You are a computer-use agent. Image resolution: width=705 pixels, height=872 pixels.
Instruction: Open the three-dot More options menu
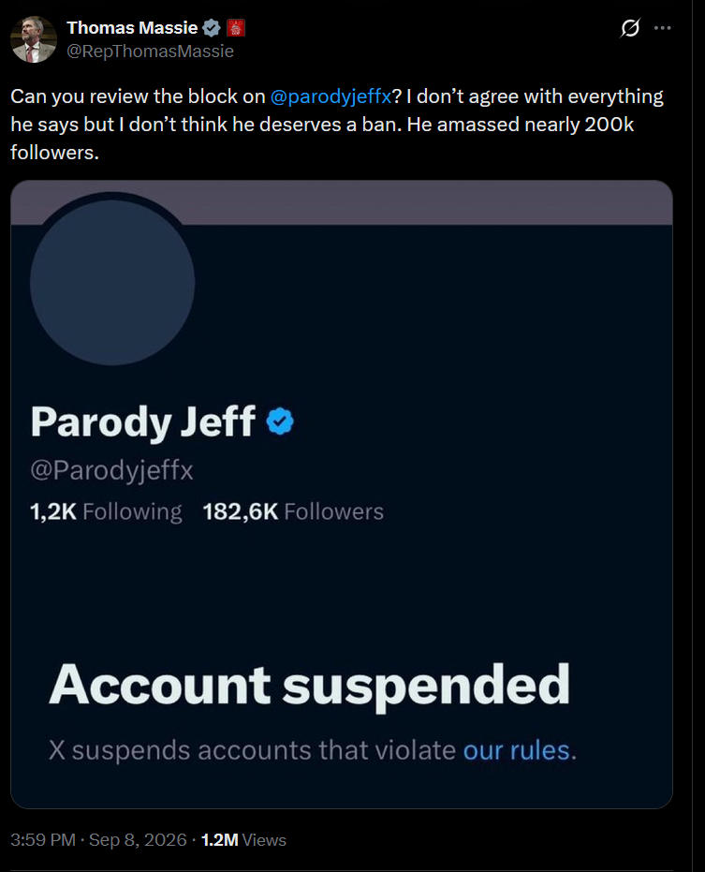pyautogui.click(x=662, y=28)
